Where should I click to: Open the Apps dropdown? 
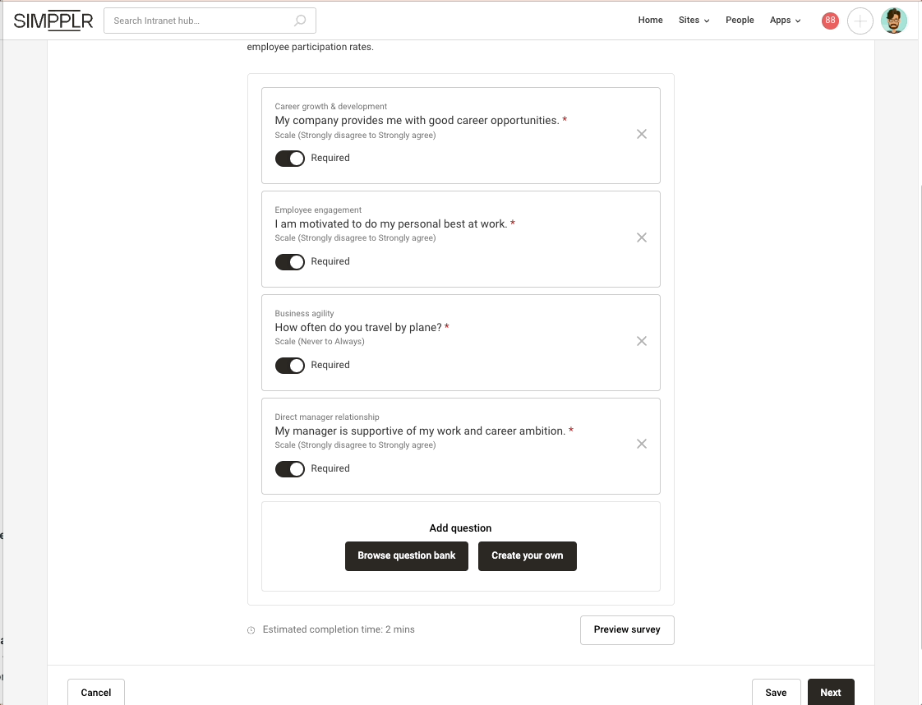click(784, 20)
